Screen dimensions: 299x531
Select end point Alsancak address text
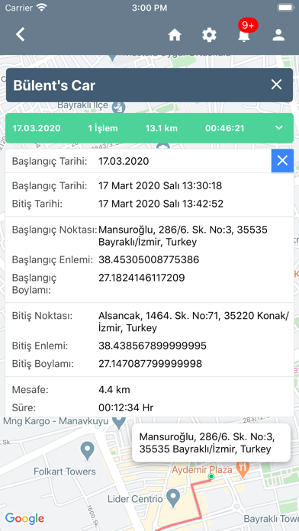(194, 322)
